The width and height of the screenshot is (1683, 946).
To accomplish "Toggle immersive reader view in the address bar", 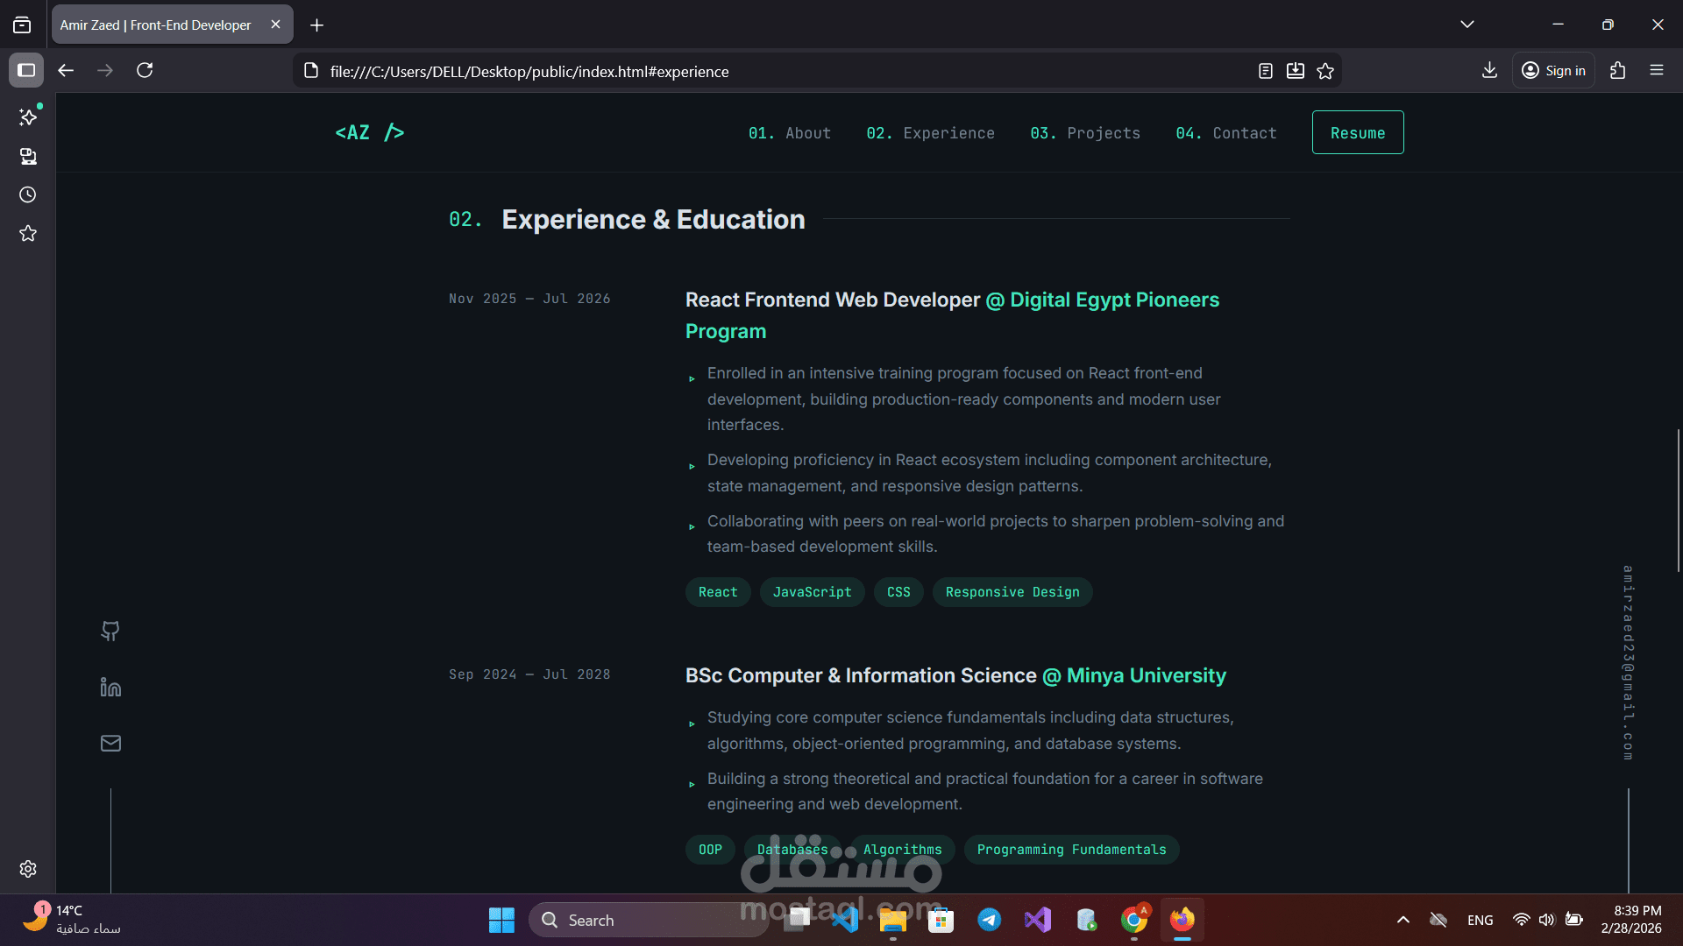I will pyautogui.click(x=1266, y=71).
